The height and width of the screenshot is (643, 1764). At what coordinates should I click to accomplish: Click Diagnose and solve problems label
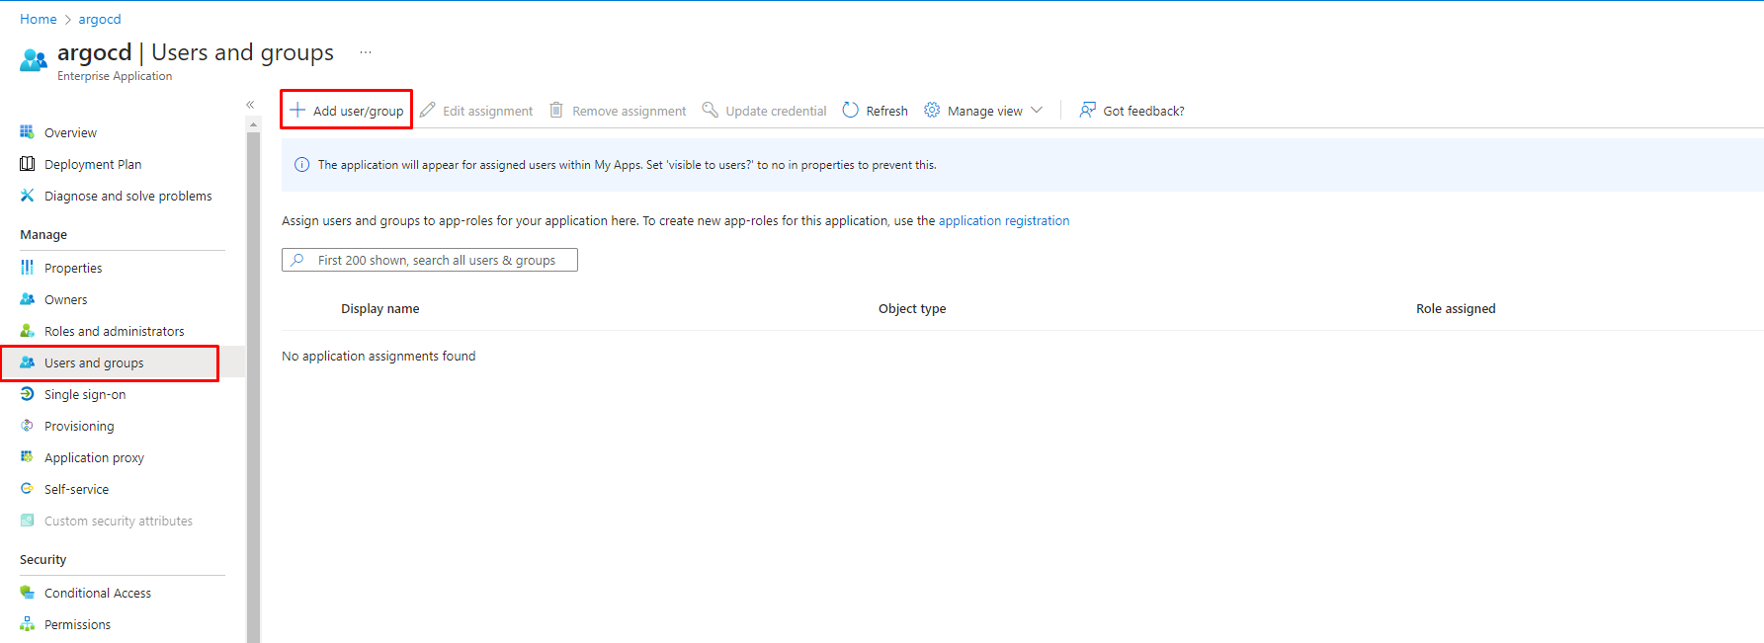(x=127, y=196)
